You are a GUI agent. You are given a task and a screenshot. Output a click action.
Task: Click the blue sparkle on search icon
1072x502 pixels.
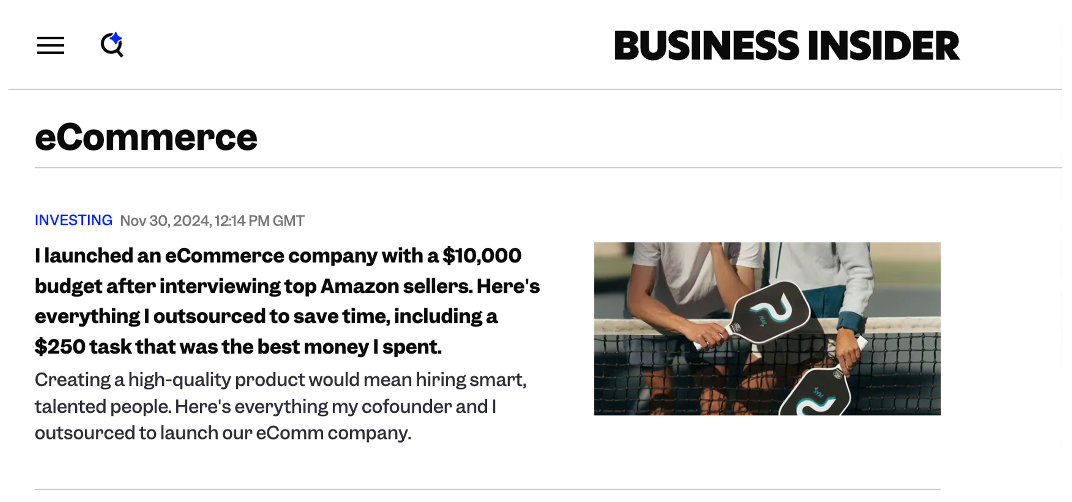(x=116, y=38)
